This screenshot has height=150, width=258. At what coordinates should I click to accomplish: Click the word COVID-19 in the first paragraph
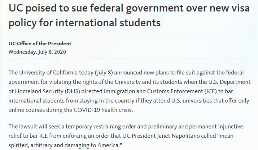[x=87, y=110]
